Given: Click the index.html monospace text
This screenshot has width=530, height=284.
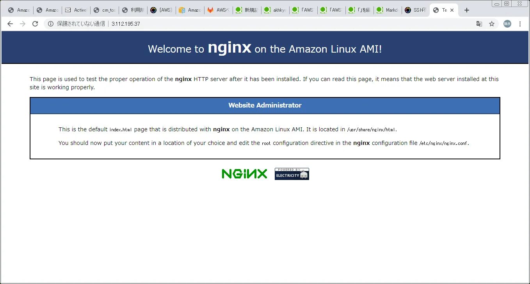Looking at the screenshot, I should (121, 130).
